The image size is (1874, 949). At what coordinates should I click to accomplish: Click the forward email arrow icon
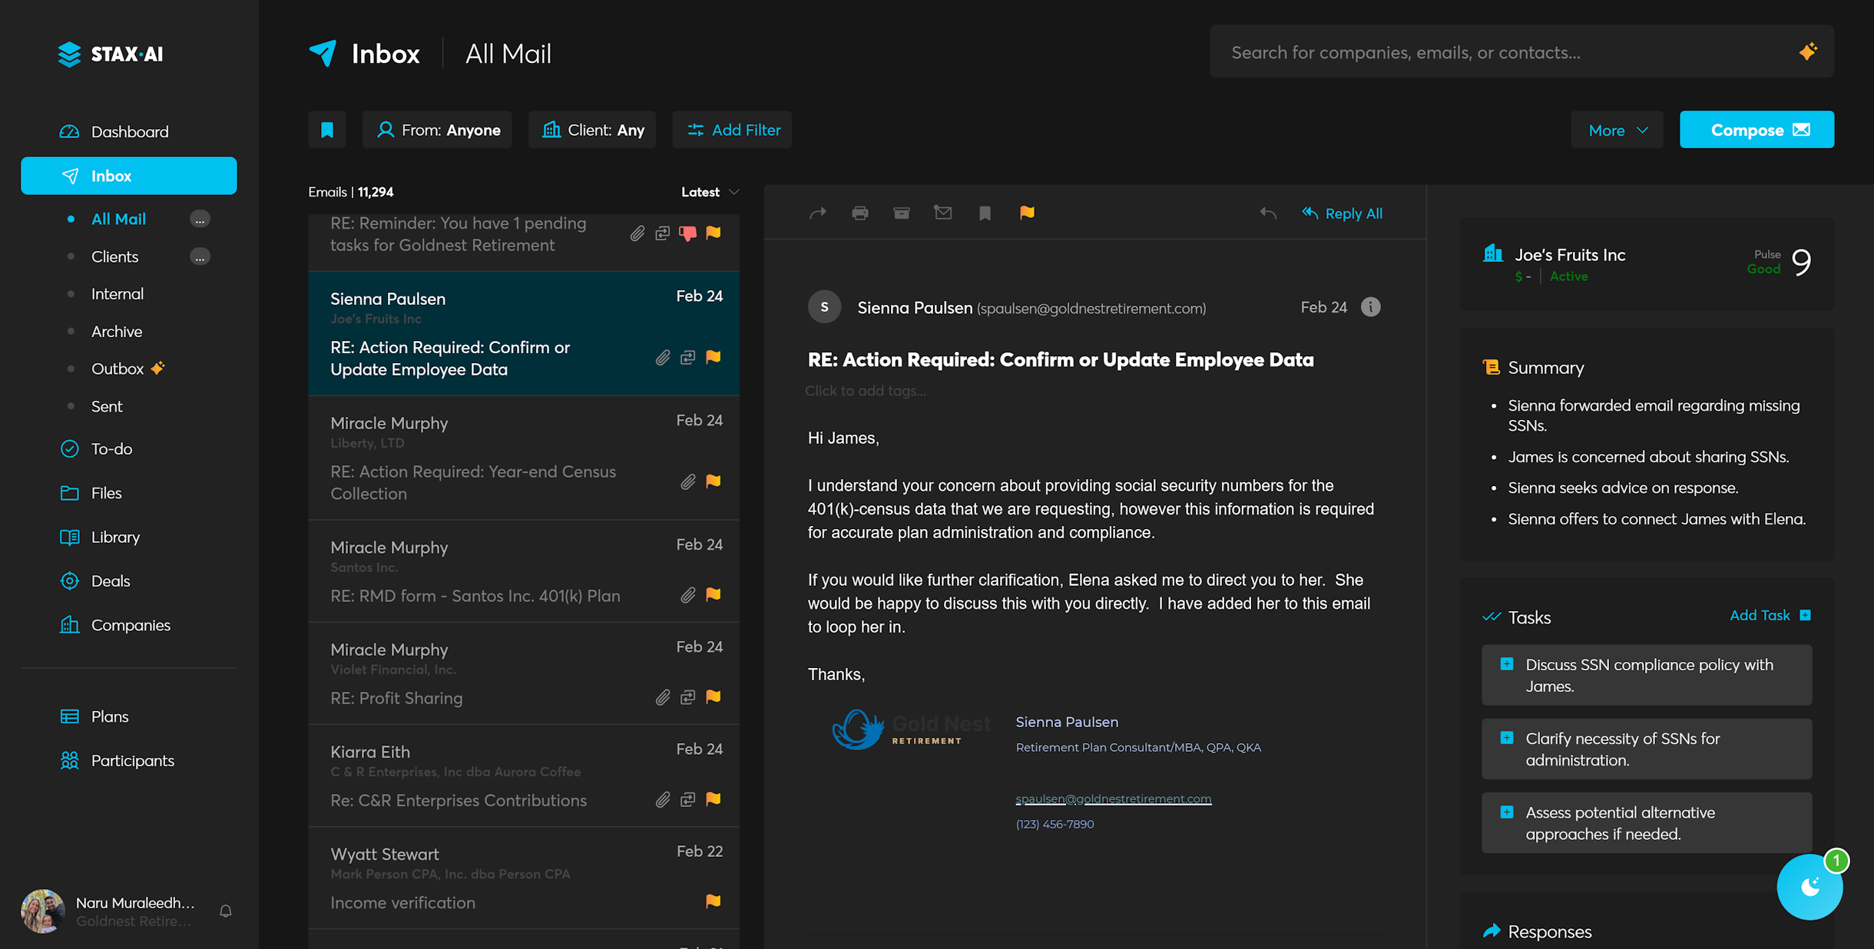pyautogui.click(x=818, y=213)
